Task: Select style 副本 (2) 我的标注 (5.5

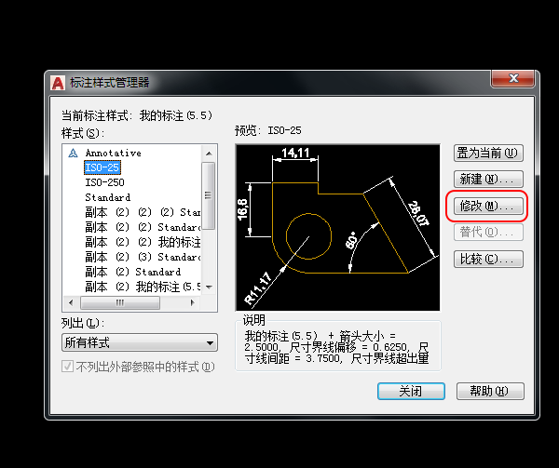Action: tap(143, 287)
